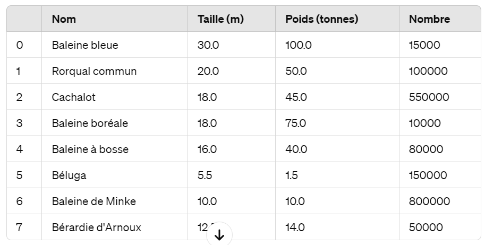485x245 pixels.
Task: Click the 550000 number cell
Action: point(429,97)
